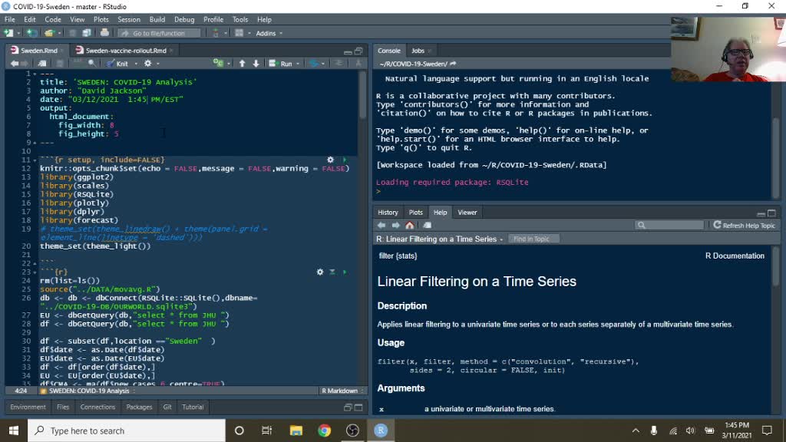Refresh the Help Topic
Image resolution: width=786 pixels, height=442 pixels.
[x=744, y=226]
